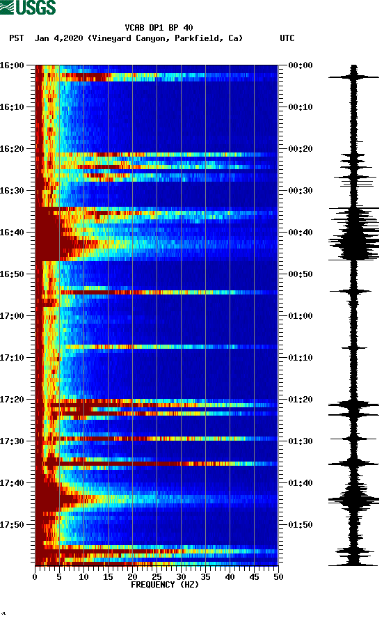Select the title text VCAB DP1 BP 40
Image resolution: width=384 pixels, height=621 pixels.
pyautogui.click(x=159, y=28)
